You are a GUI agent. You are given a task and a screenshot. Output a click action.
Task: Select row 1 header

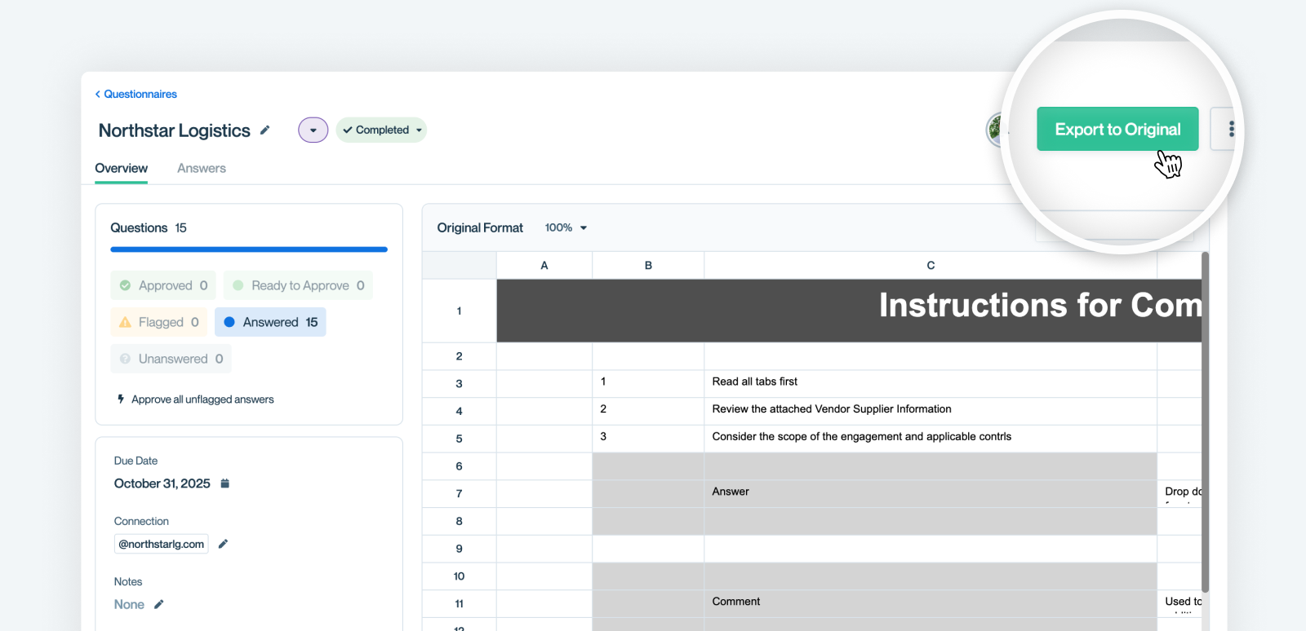click(460, 311)
